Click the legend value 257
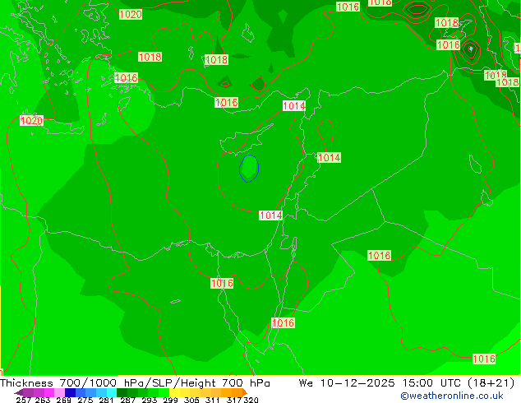 (24, 400)
